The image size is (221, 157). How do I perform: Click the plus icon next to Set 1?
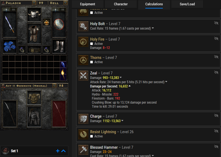click(58, 151)
